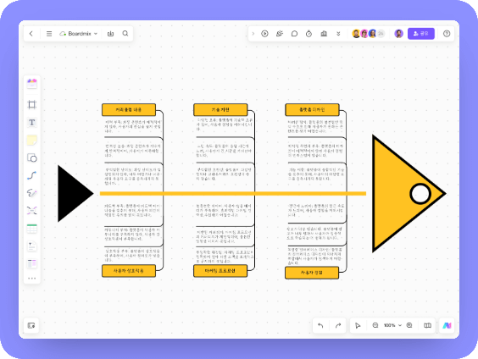The width and height of the screenshot is (478, 359).
Task: Zoom out with the minus magnifier
Action: click(375, 325)
